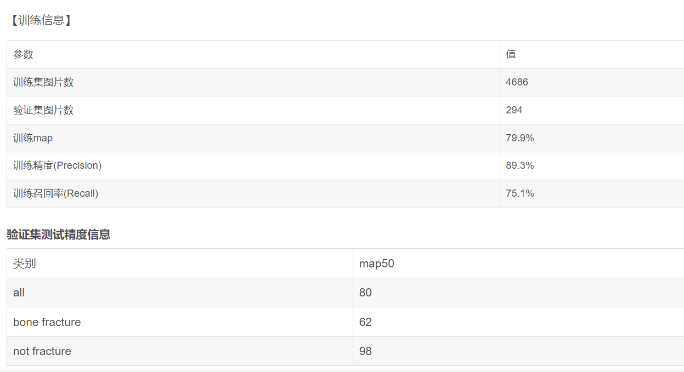Click the map50 value 98
Screen dimensions: 684x372
coord(365,351)
